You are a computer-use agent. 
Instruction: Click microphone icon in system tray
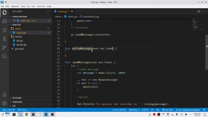pyautogui.click(x=177, y=114)
